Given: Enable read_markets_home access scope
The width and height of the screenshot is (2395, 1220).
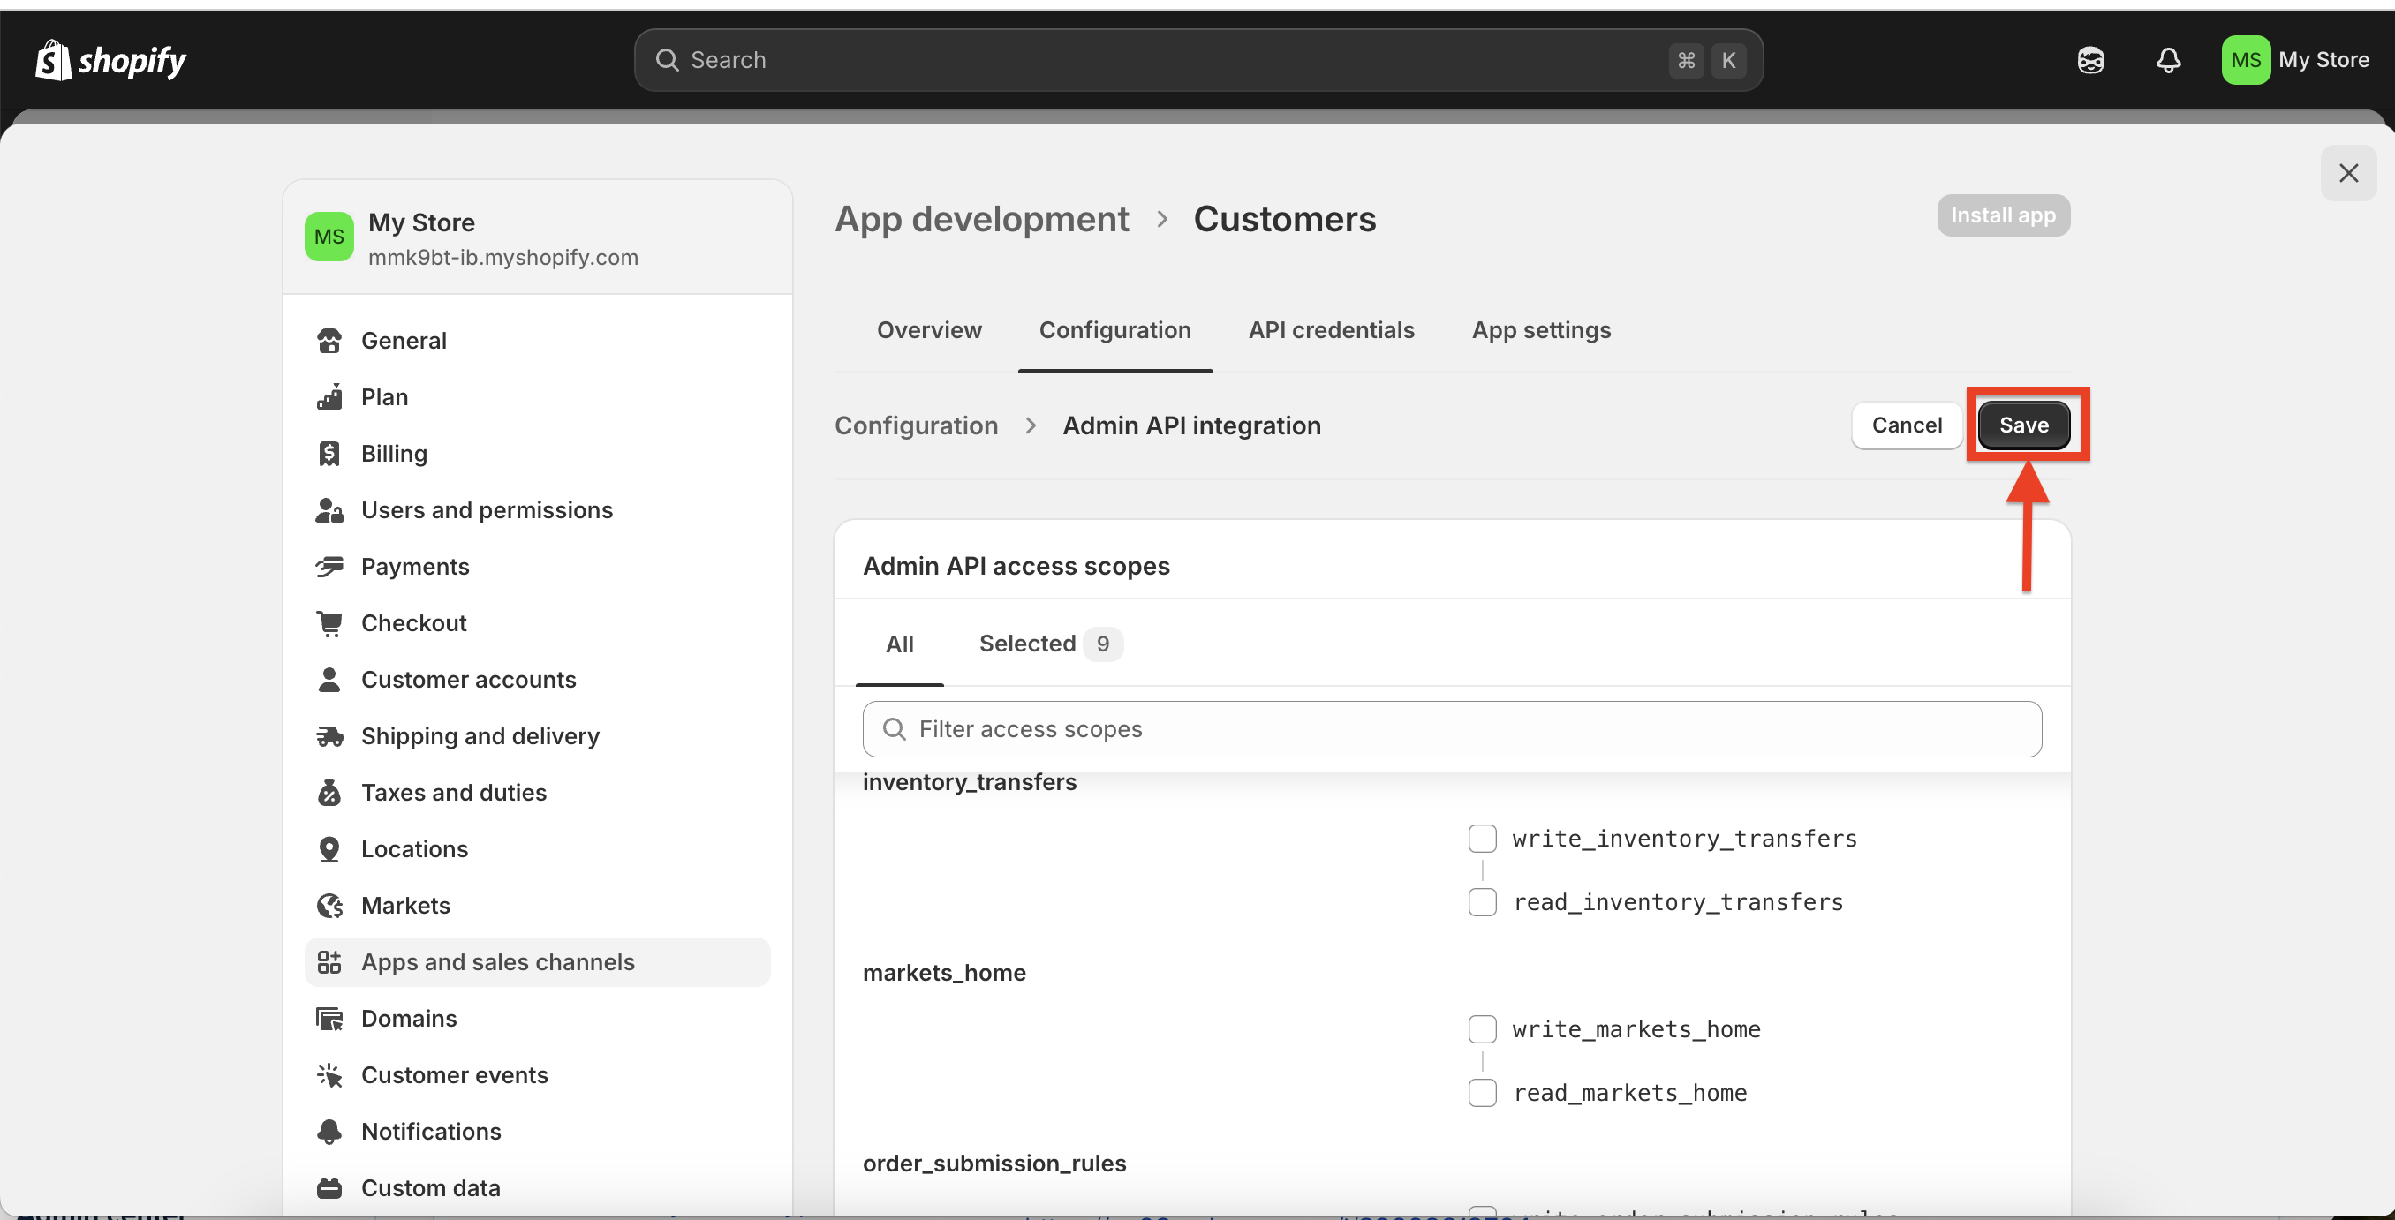Looking at the screenshot, I should click(x=1482, y=1093).
